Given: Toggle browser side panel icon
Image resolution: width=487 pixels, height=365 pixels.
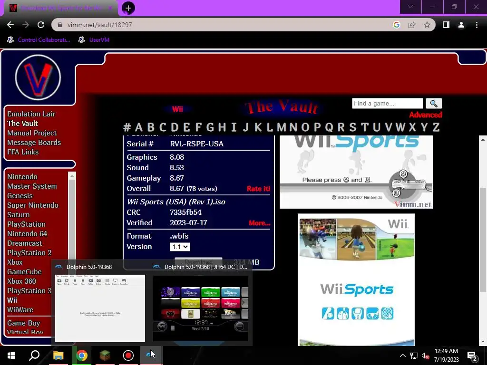Looking at the screenshot, I should [446, 25].
